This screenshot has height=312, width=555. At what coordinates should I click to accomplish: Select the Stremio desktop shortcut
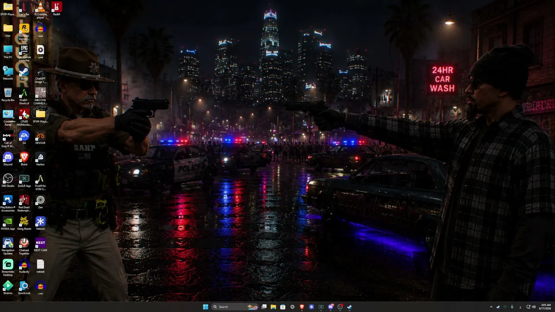(8, 288)
